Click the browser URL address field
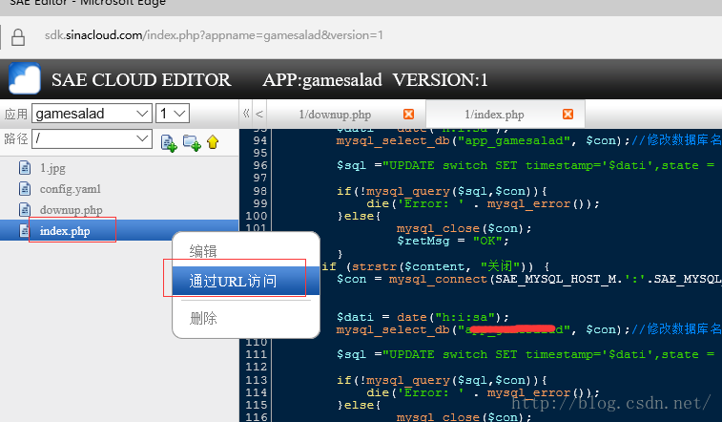This screenshot has height=422, width=722. [214, 35]
